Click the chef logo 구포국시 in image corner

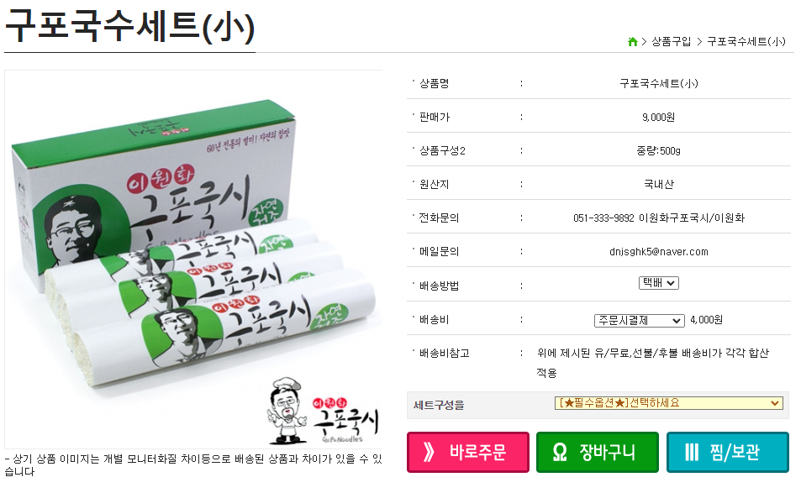pyautogui.click(x=323, y=412)
